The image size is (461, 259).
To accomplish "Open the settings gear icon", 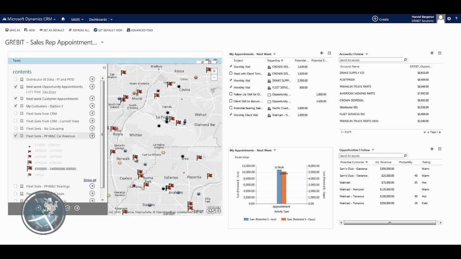I will pos(449,19).
